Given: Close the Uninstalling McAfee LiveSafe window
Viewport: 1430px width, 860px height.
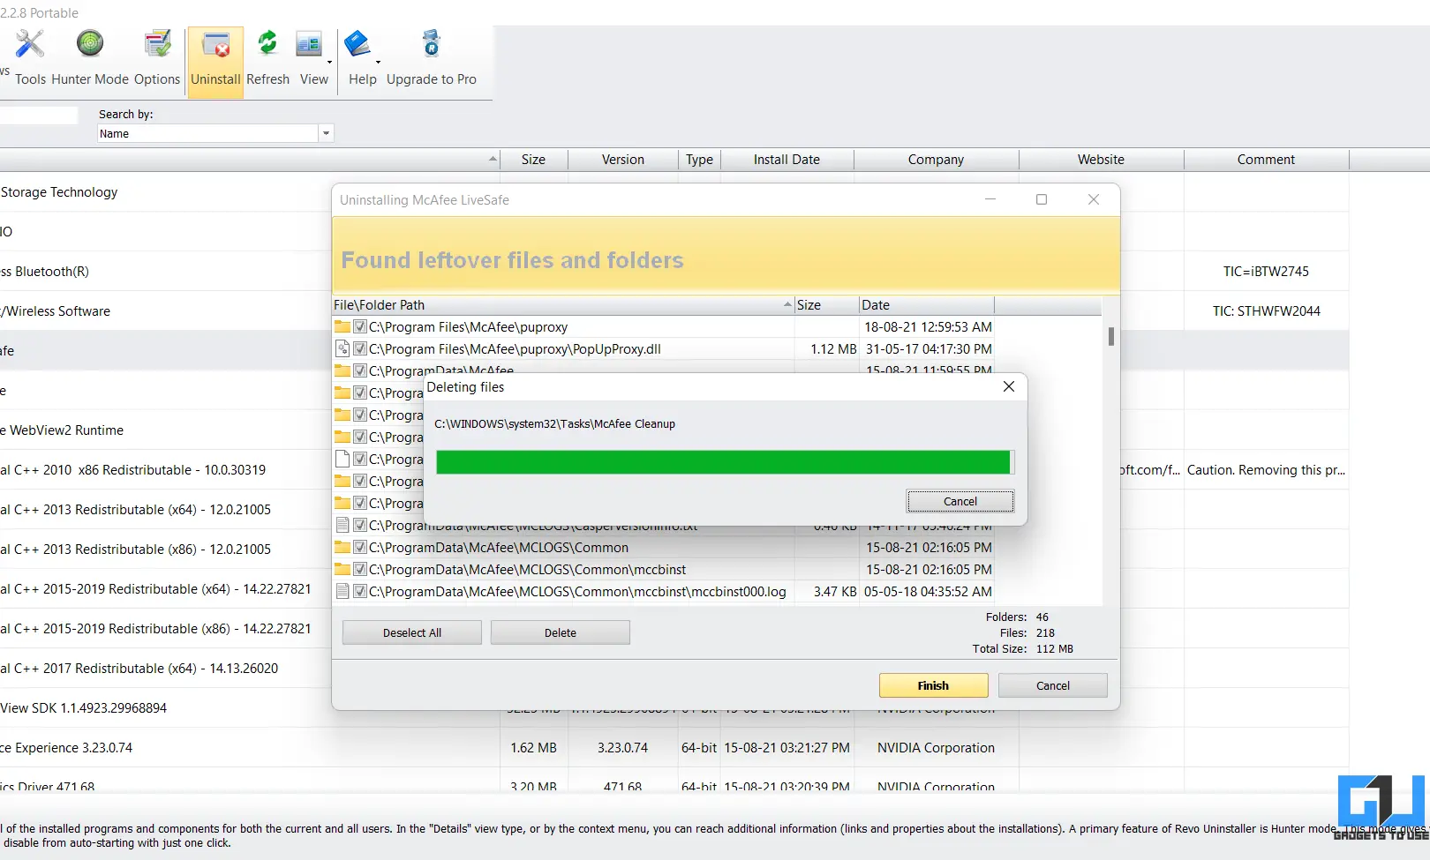Looking at the screenshot, I should (x=1094, y=199).
